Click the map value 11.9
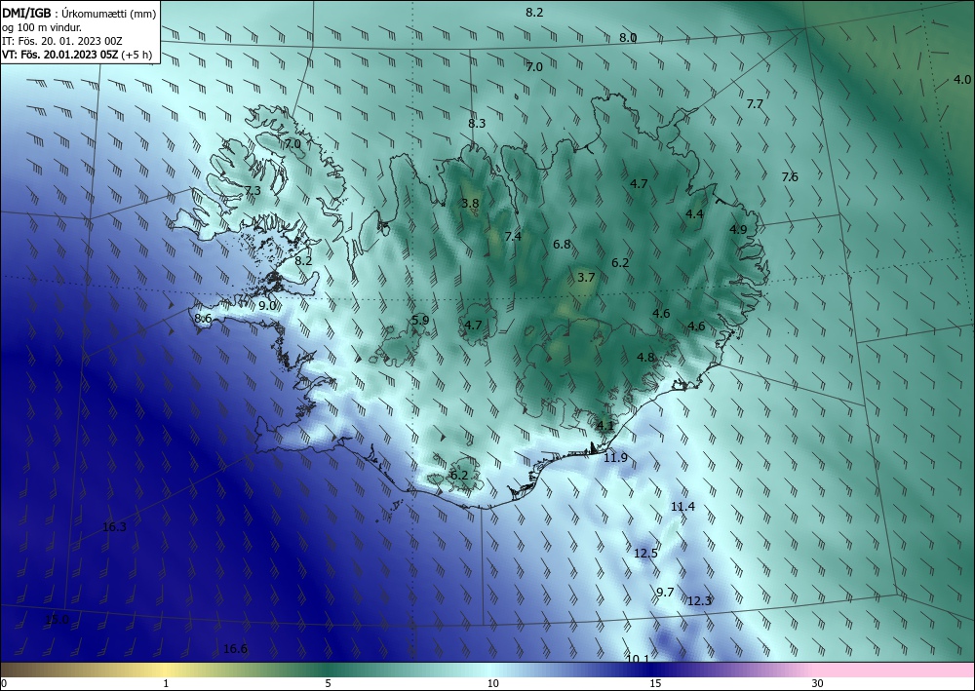975x691 pixels. click(x=615, y=458)
